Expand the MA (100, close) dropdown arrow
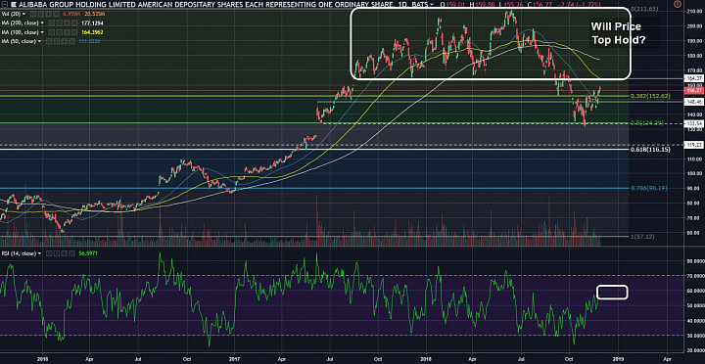Image resolution: width=705 pixels, height=364 pixels. point(42,32)
